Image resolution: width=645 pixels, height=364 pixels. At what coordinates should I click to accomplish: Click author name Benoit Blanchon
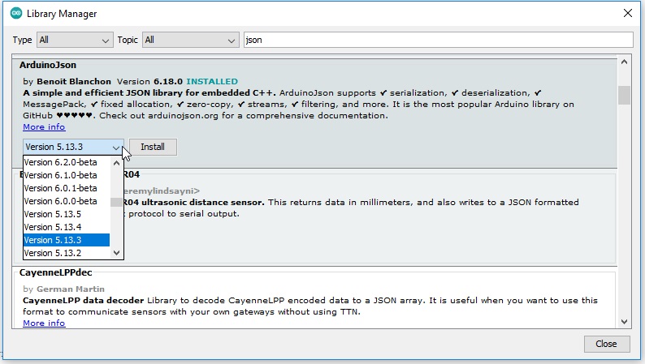pos(74,81)
